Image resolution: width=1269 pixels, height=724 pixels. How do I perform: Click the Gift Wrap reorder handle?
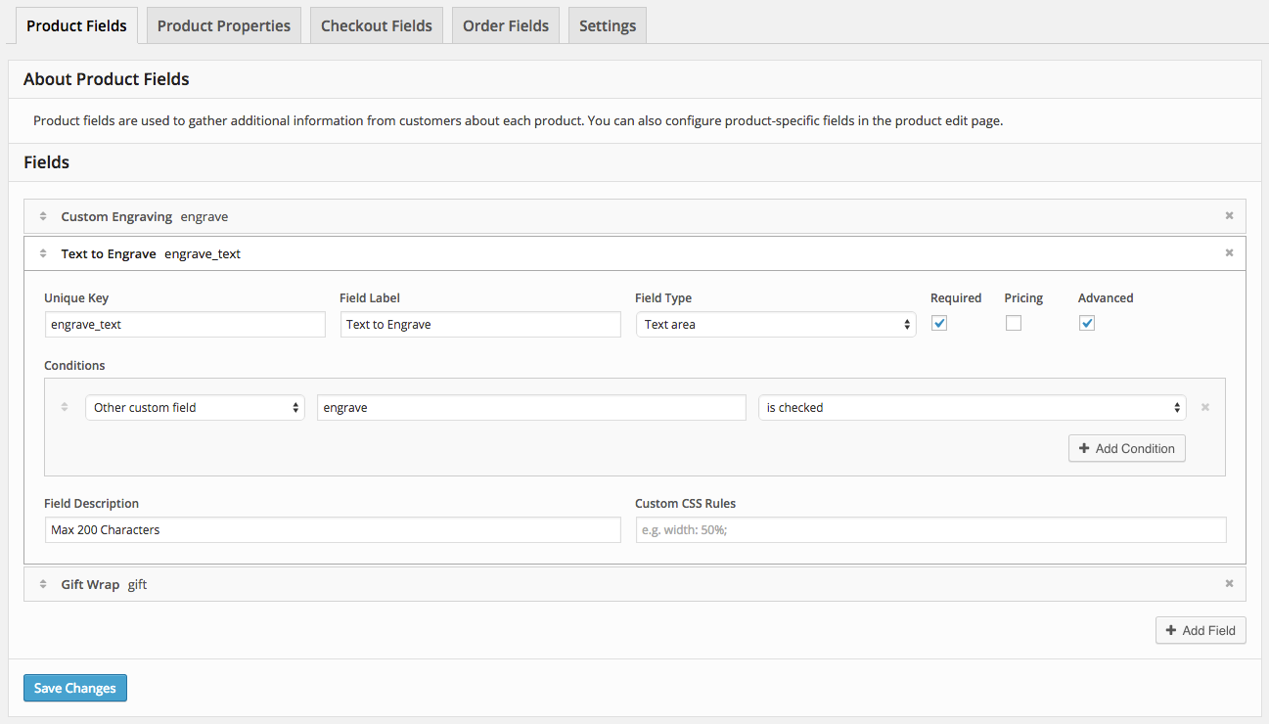(x=43, y=584)
